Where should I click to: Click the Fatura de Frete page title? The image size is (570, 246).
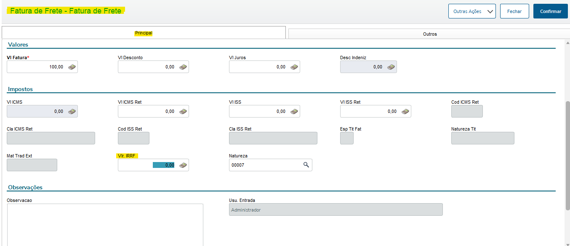(66, 11)
